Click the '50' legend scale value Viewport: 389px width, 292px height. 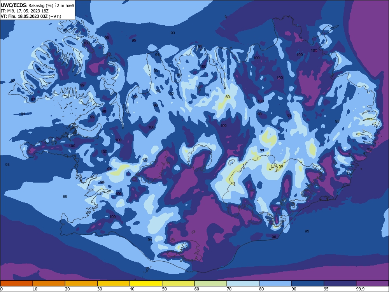[165, 289]
